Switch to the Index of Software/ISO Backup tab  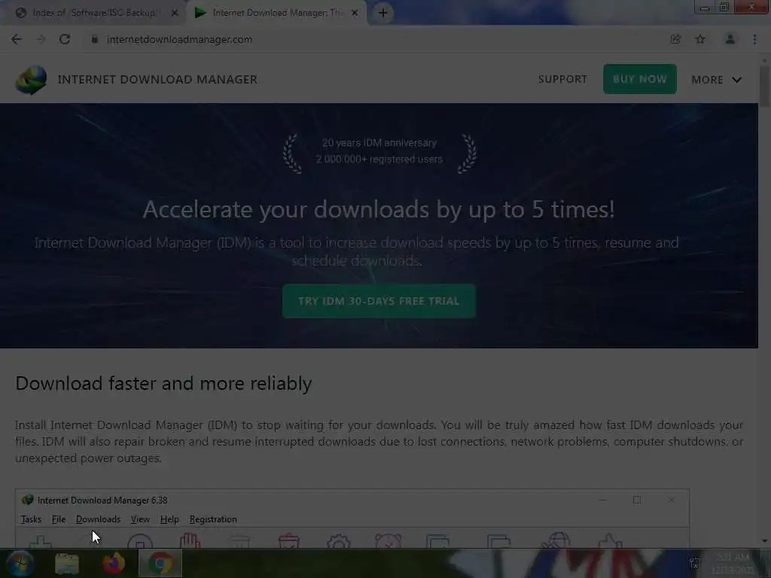(93, 13)
